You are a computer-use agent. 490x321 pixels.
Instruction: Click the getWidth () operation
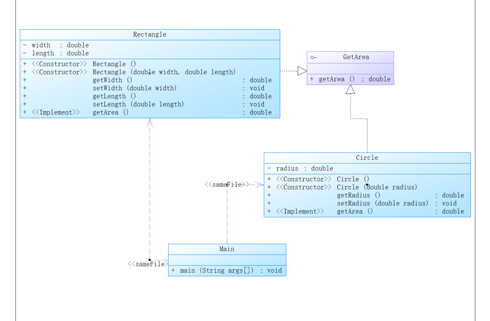[x=147, y=80]
